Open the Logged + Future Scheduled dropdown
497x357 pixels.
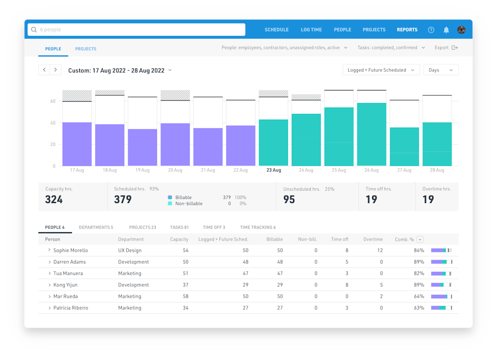(380, 70)
